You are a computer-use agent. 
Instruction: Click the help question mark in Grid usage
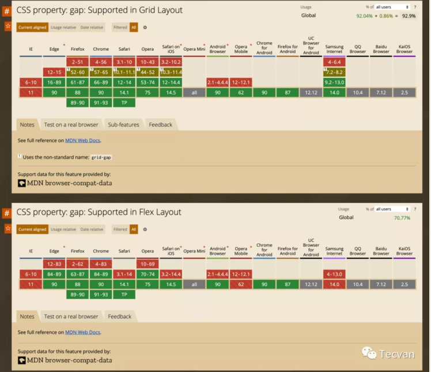point(414,7)
